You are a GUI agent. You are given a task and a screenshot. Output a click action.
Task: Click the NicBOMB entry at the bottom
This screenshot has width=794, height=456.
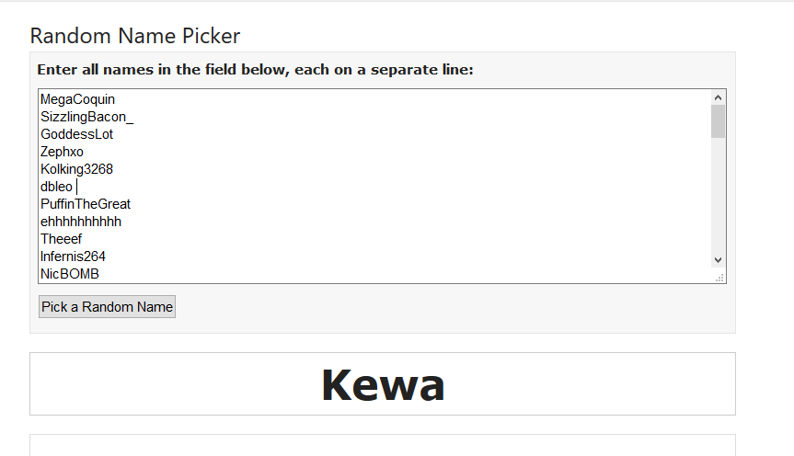point(69,274)
